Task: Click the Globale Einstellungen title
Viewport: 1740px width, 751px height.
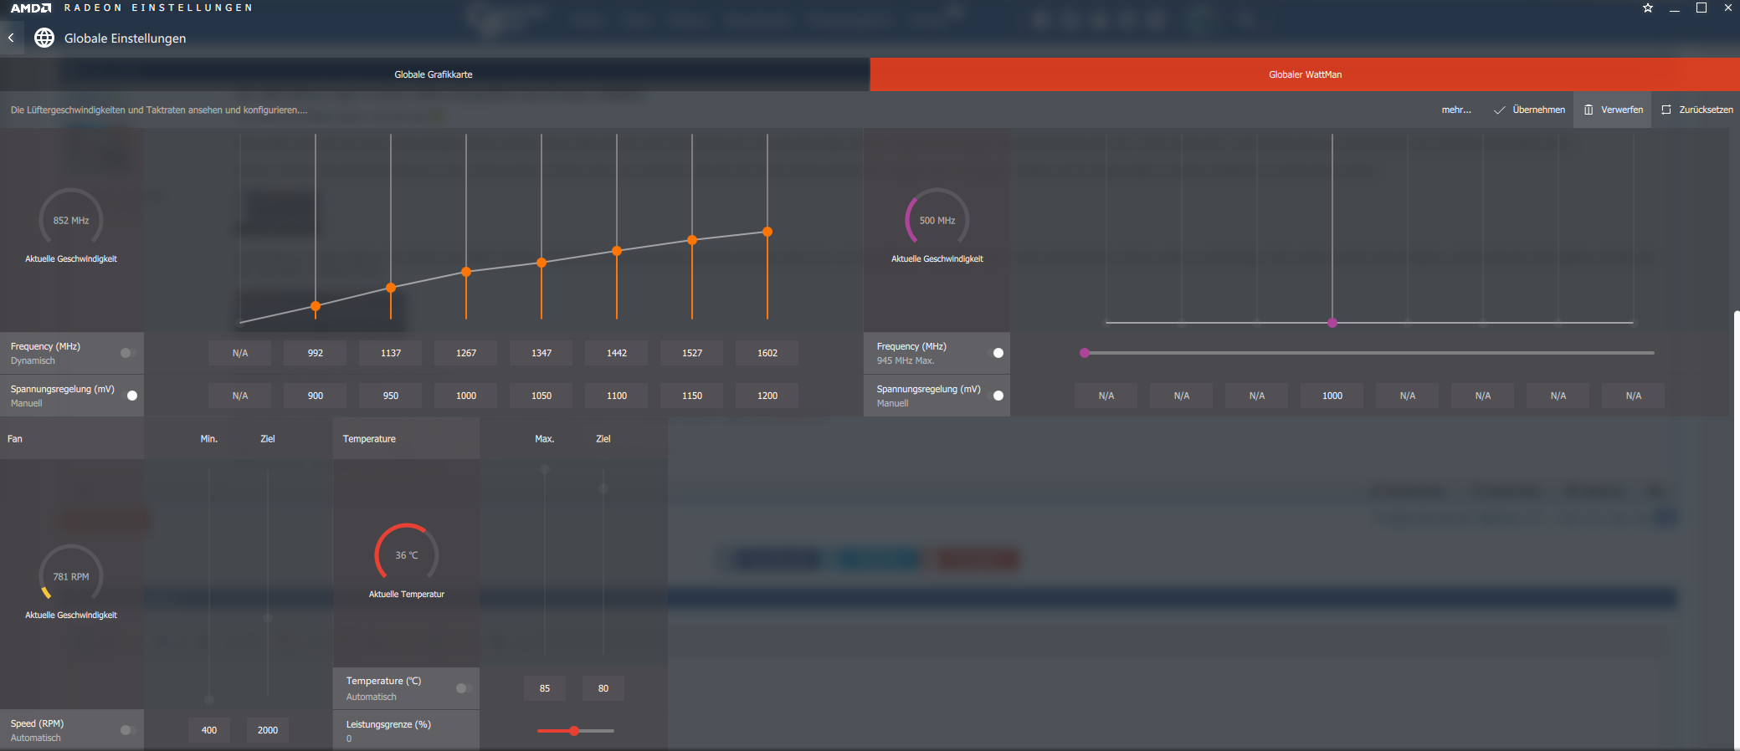Action: pos(126,38)
